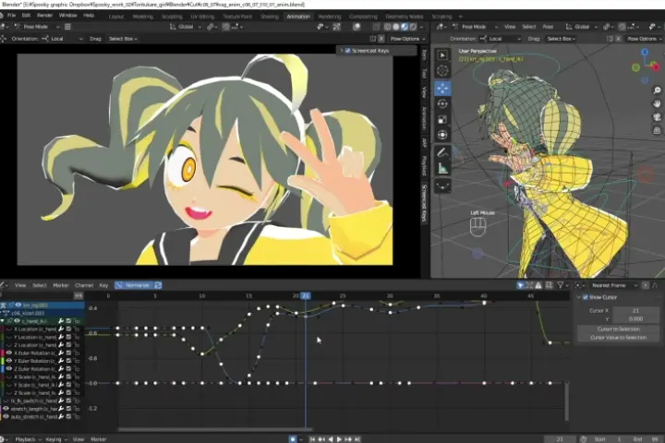Screen dimensions: 665x443
Task: Click the wrench modifier icon on X Location channel
Action: [x=61, y=329]
